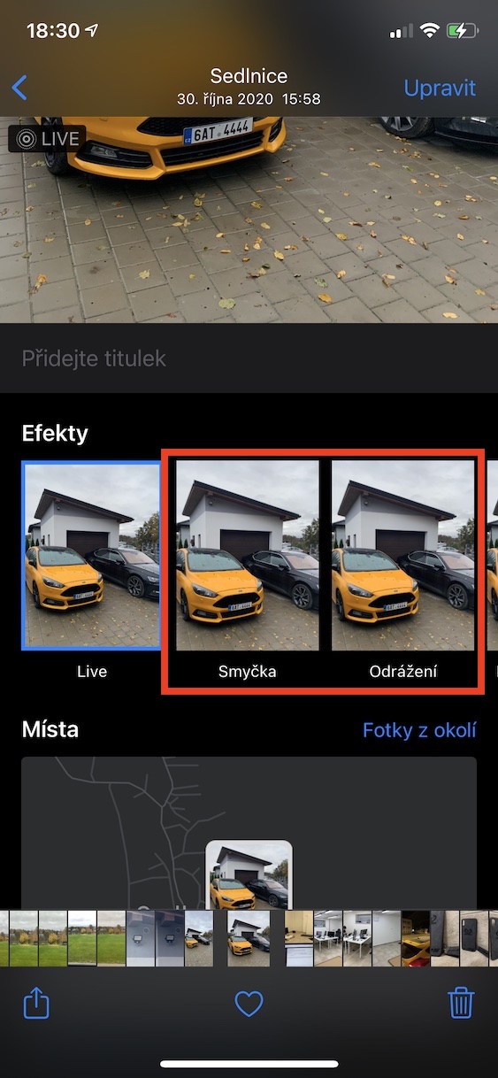Select the Live effect thumbnail
498x1078 pixels.
(92, 556)
